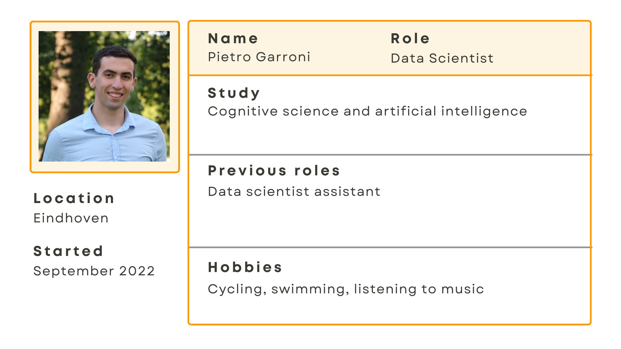The image size is (621, 349).
Task: Click the Cycling, swimming, listening to music text
Action: (346, 289)
